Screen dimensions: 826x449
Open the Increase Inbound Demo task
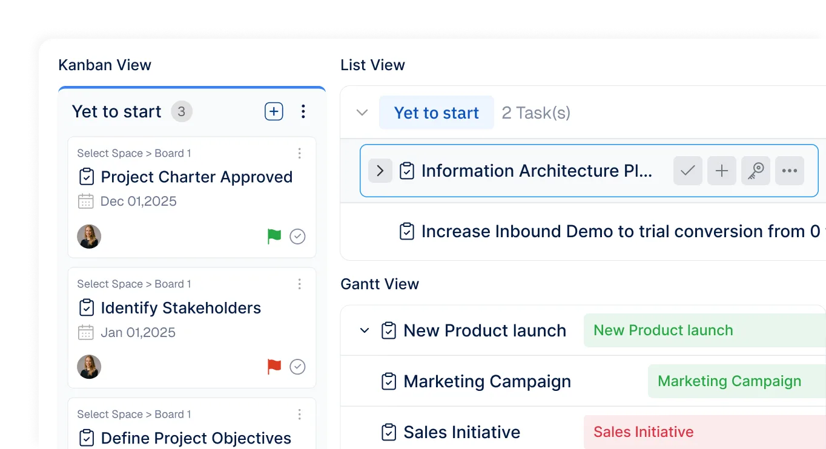624,231
